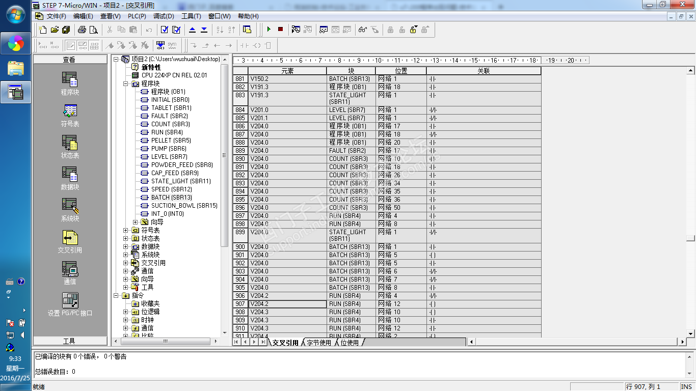
Task: Click the 关联 column header
Action: [484, 71]
